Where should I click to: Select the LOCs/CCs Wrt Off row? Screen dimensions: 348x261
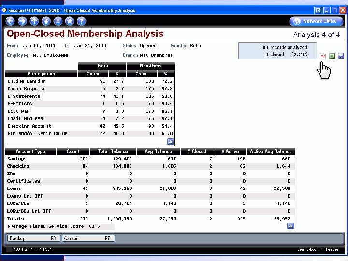pos(150,211)
